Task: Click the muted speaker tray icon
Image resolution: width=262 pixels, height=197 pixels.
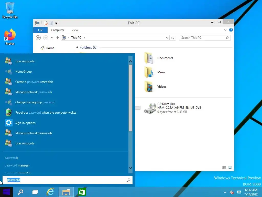Action: point(232,192)
